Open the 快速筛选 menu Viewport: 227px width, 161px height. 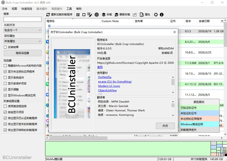pyautogui.click(x=27, y=9)
